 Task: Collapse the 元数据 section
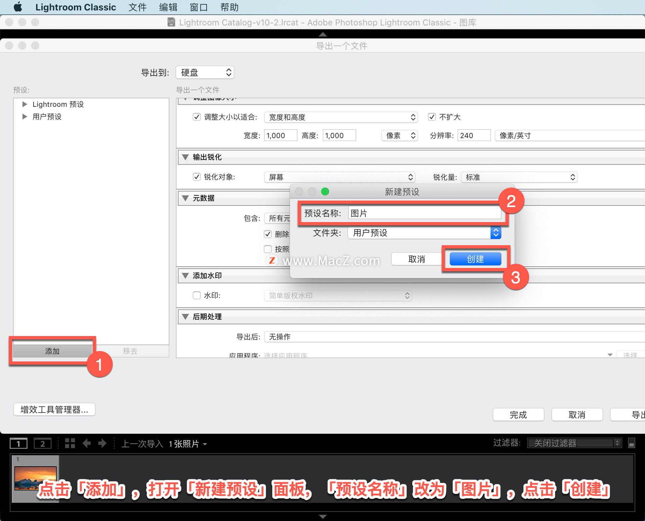coord(185,198)
